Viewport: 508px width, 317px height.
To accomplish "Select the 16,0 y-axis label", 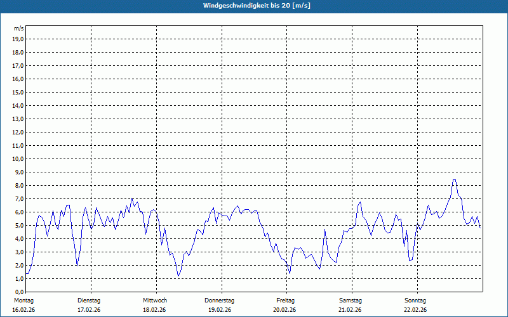I will (18, 79).
